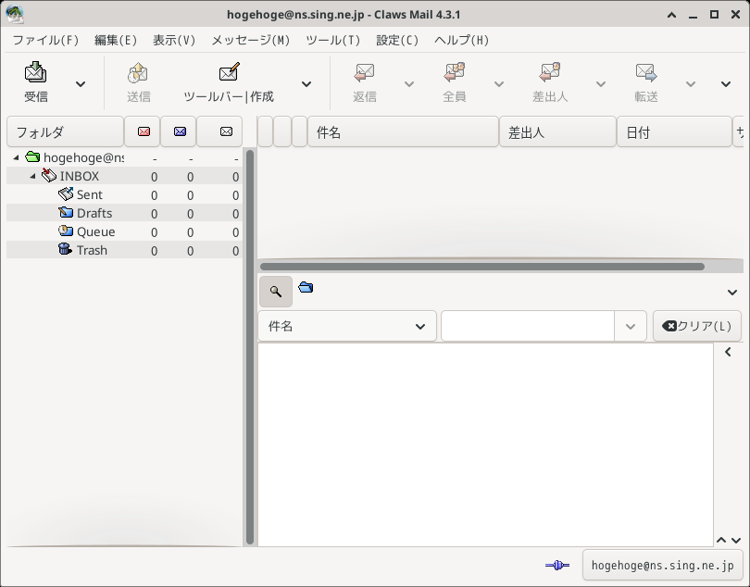Toggle the online/offline connection plug icon

557,566
